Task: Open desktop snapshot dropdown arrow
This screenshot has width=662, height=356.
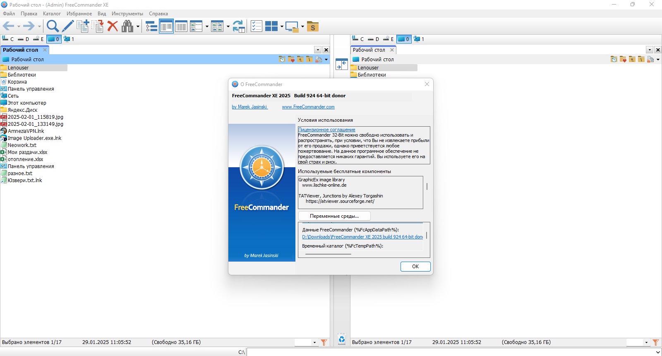Action: point(302,27)
